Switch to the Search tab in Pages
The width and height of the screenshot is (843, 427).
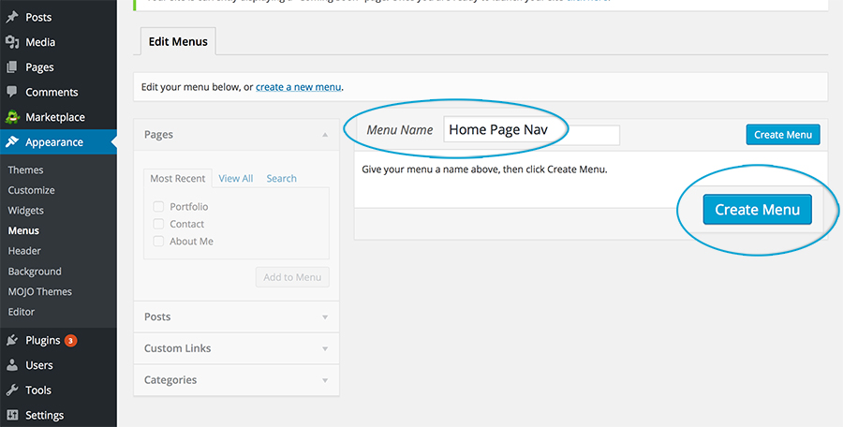(281, 179)
